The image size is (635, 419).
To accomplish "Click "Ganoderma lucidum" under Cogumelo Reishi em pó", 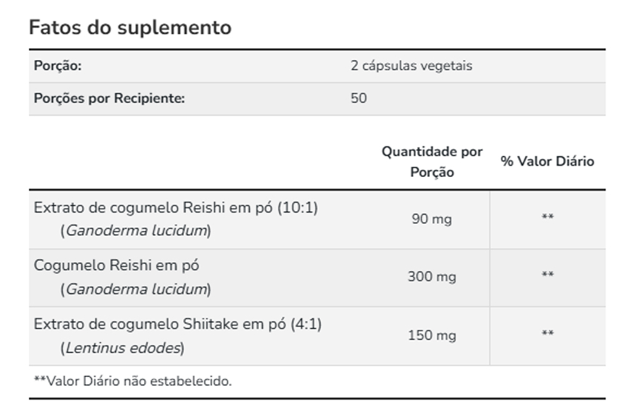I will point(136,289).
